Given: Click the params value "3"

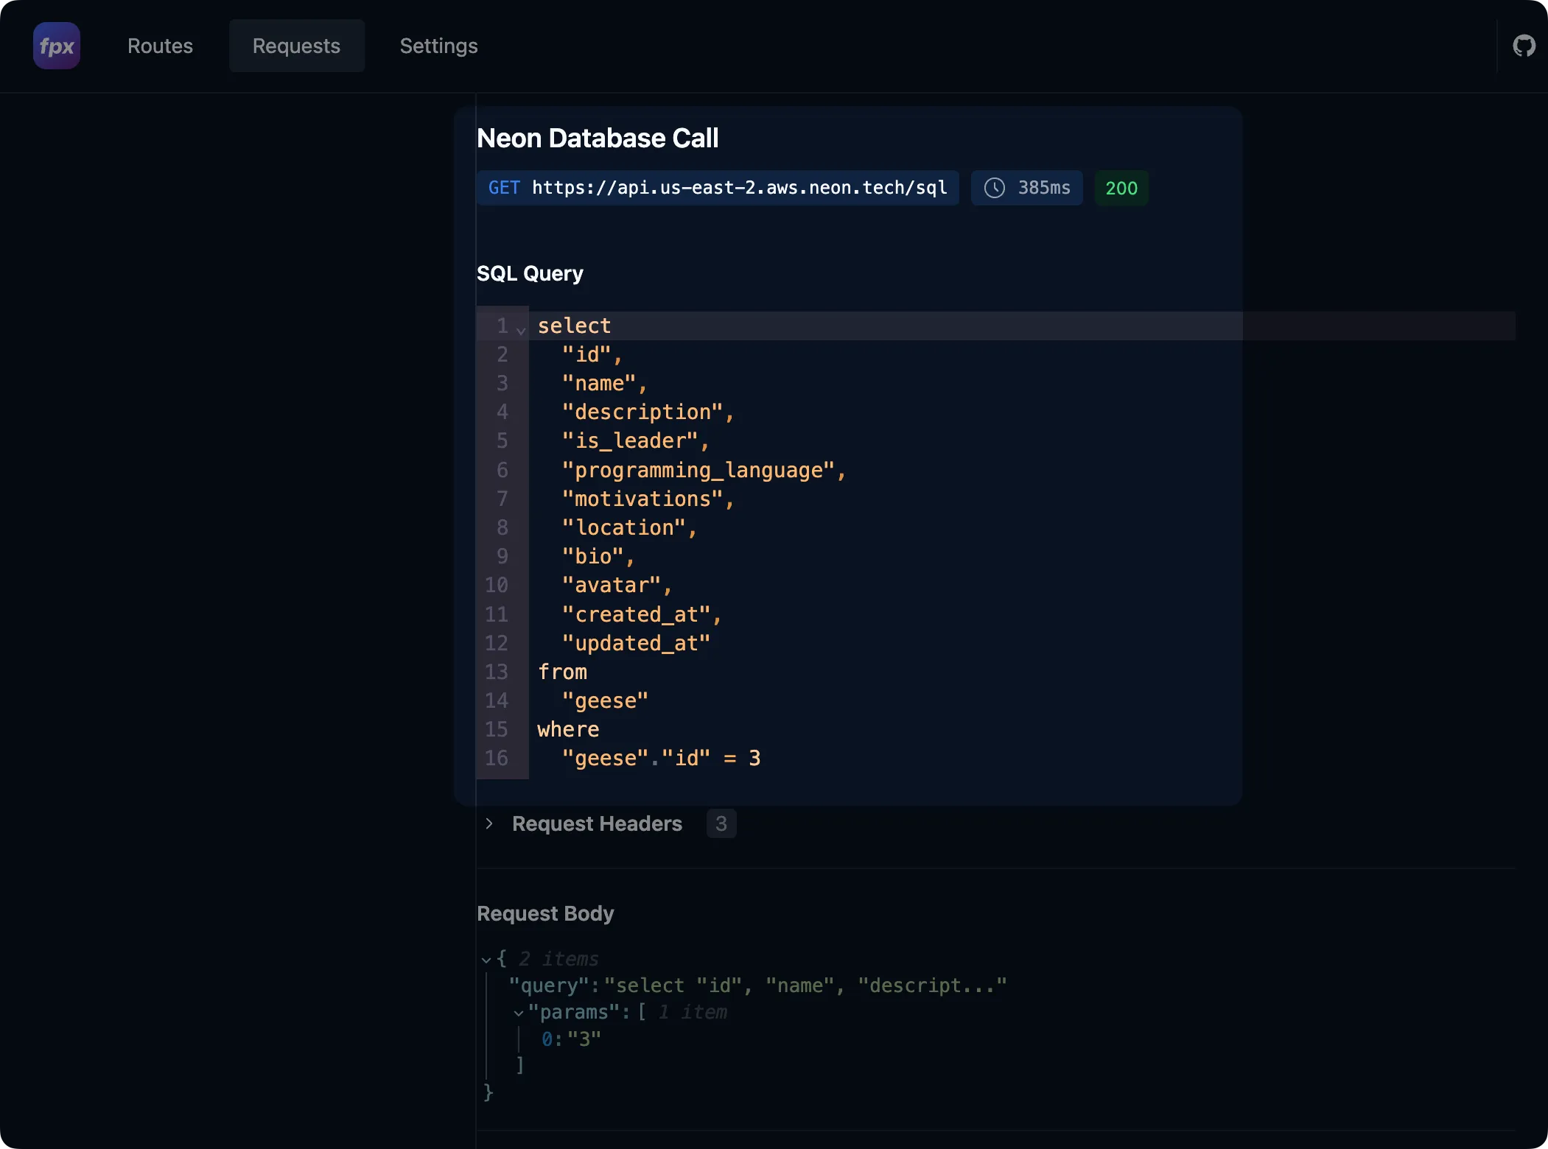Looking at the screenshot, I should tap(584, 1039).
